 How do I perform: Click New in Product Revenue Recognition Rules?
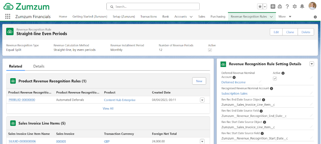pos(199,81)
